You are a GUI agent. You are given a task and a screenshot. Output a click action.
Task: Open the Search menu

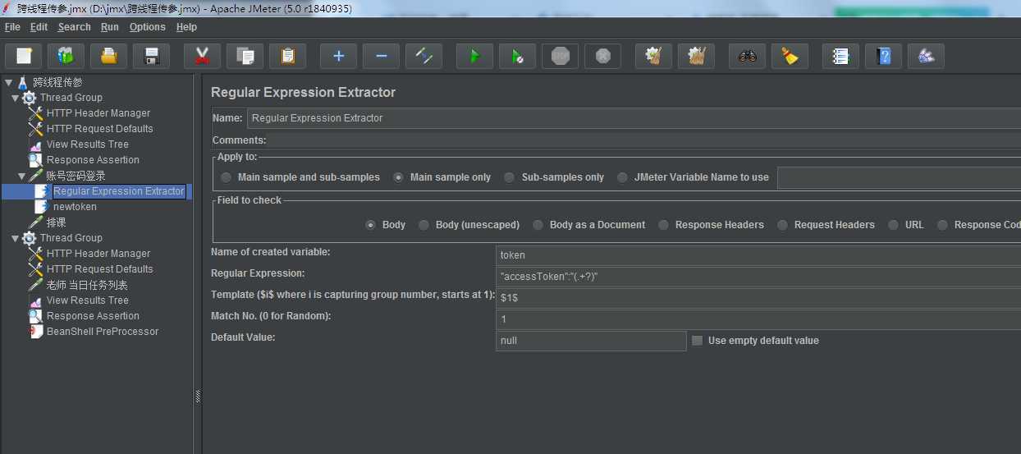pos(74,27)
